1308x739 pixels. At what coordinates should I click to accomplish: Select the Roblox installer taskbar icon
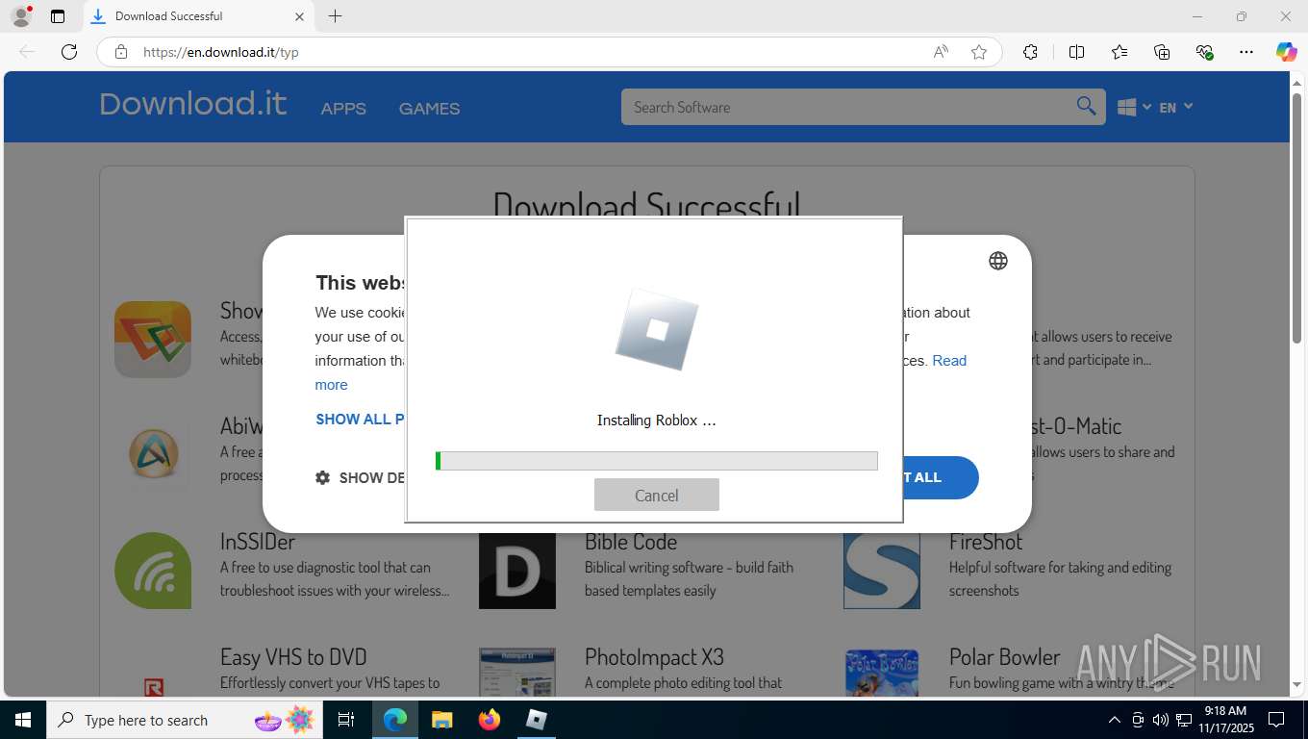537,720
